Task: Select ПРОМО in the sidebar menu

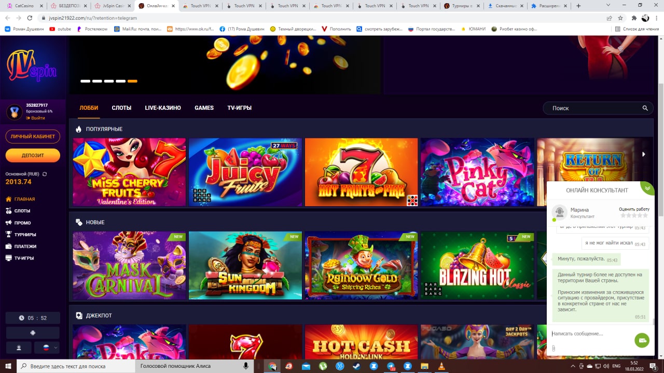Action: [x=18, y=223]
